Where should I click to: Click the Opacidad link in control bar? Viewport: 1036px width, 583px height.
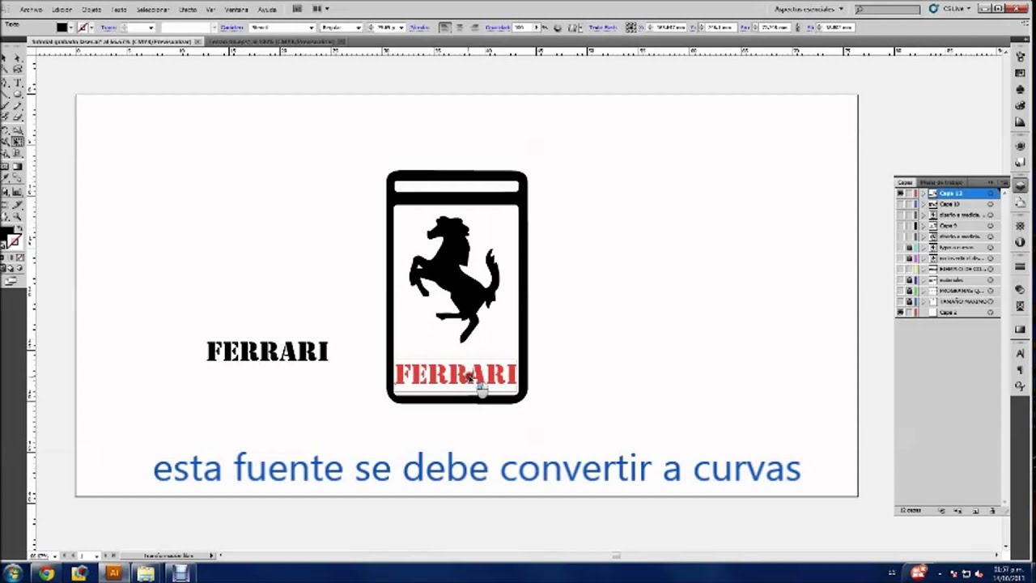click(x=497, y=27)
